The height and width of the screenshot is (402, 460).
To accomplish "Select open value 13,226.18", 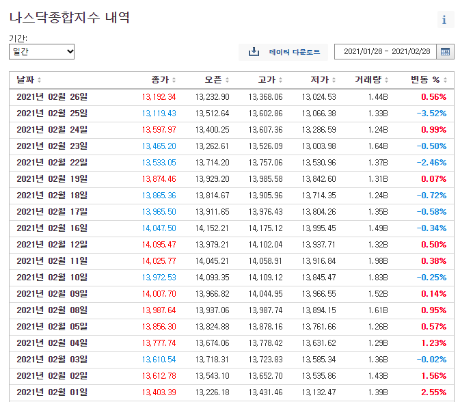I will click(x=212, y=392).
